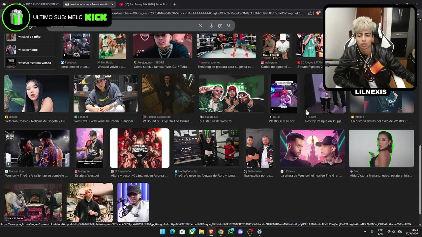The height and width of the screenshot is (237, 422).
Task: Click the Mix Radio link Westcol volvió a p...
Action: tap(112, 67)
